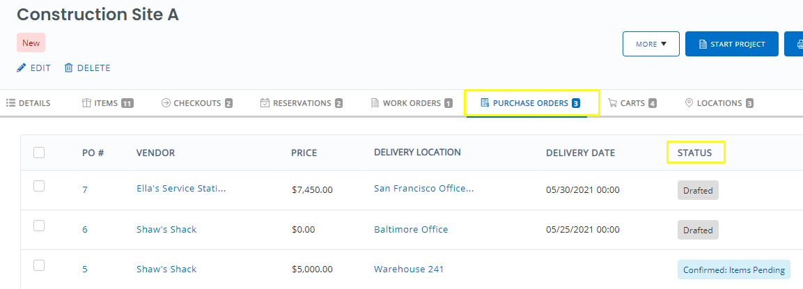Open San Francisco Office... delivery location
Image resolution: width=803 pixels, height=289 pixels.
(423, 188)
